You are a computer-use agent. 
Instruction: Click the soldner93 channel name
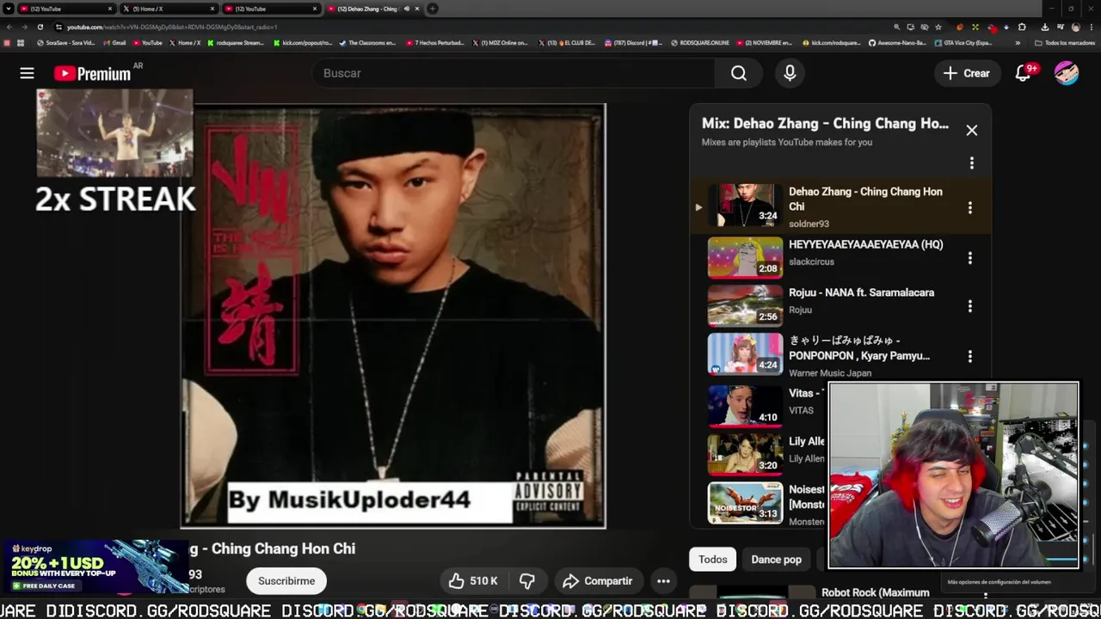809,224
